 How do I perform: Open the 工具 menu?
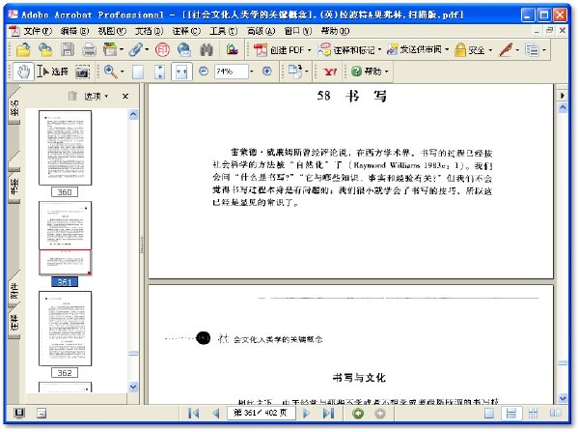pos(224,31)
